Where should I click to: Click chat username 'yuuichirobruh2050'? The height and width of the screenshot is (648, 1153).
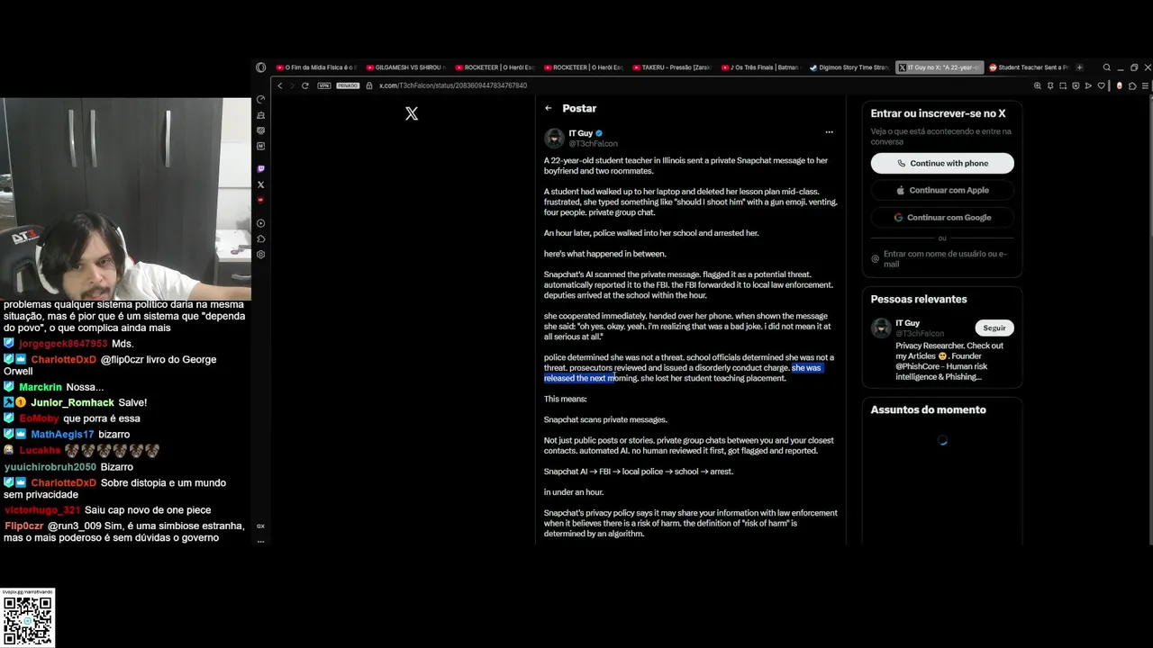click(x=50, y=467)
